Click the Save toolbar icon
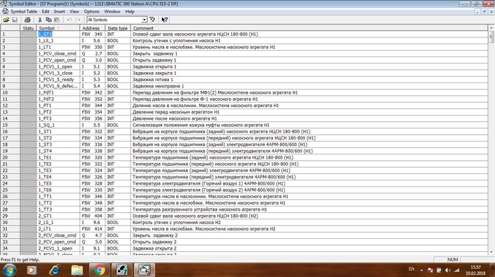 (x=15, y=20)
